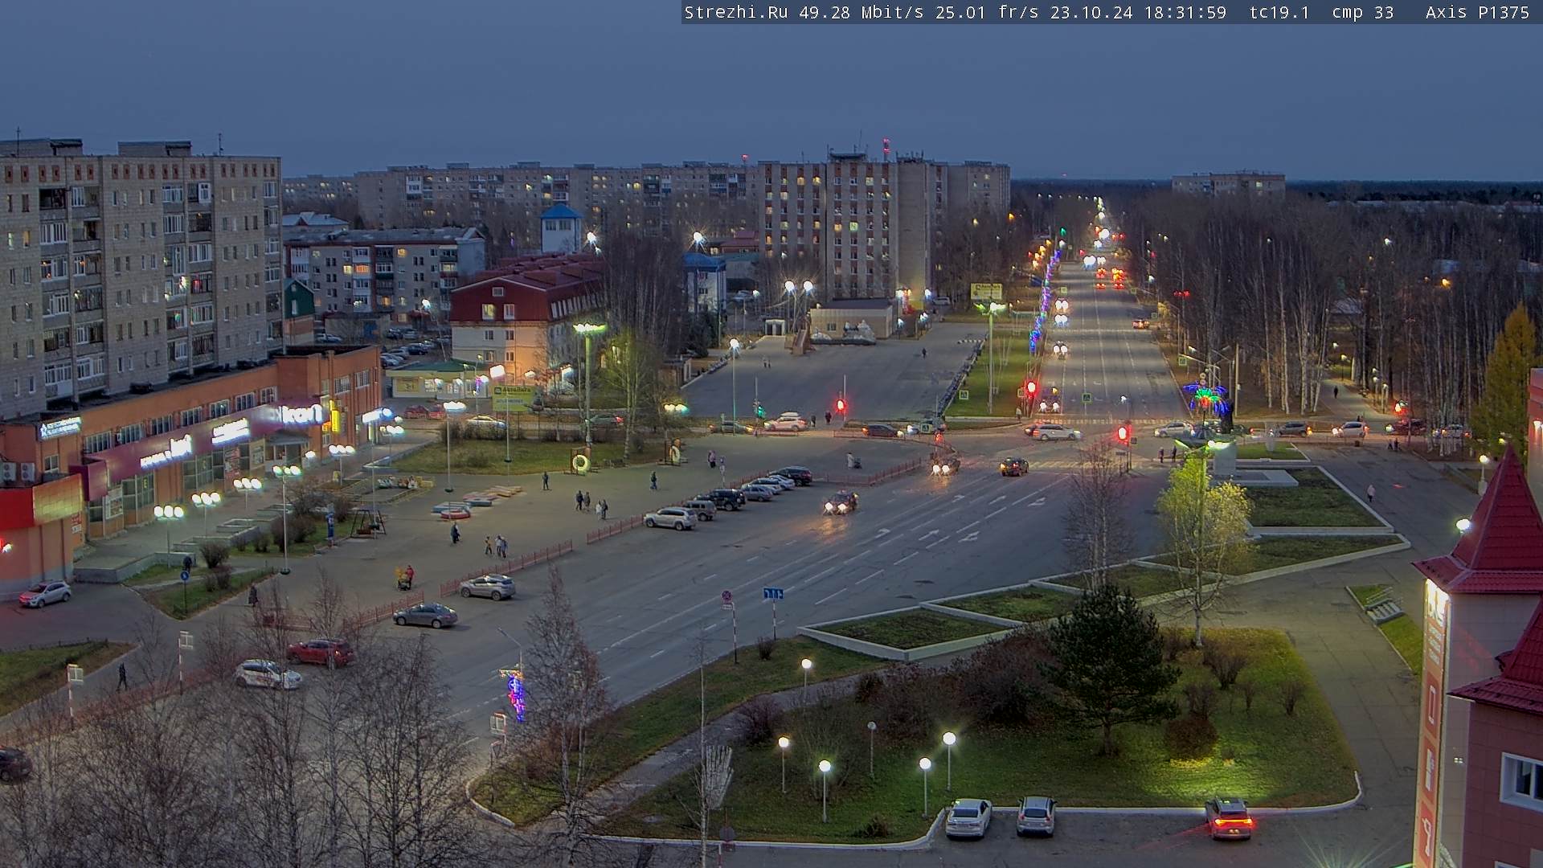Click the Strezhi.Ru overlay text
This screenshot has width=1543, height=868.
point(736,13)
